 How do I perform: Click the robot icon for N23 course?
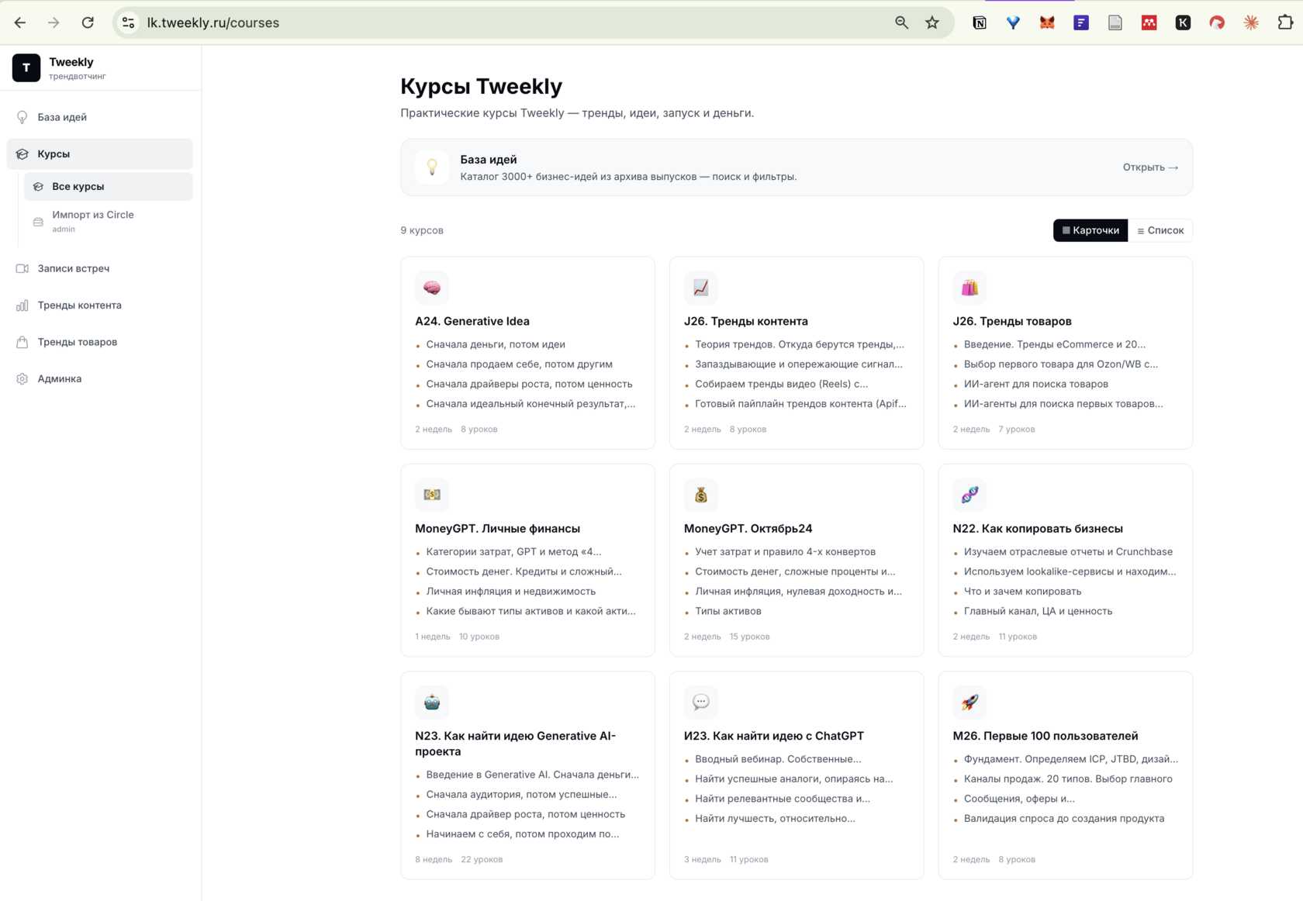[432, 703]
